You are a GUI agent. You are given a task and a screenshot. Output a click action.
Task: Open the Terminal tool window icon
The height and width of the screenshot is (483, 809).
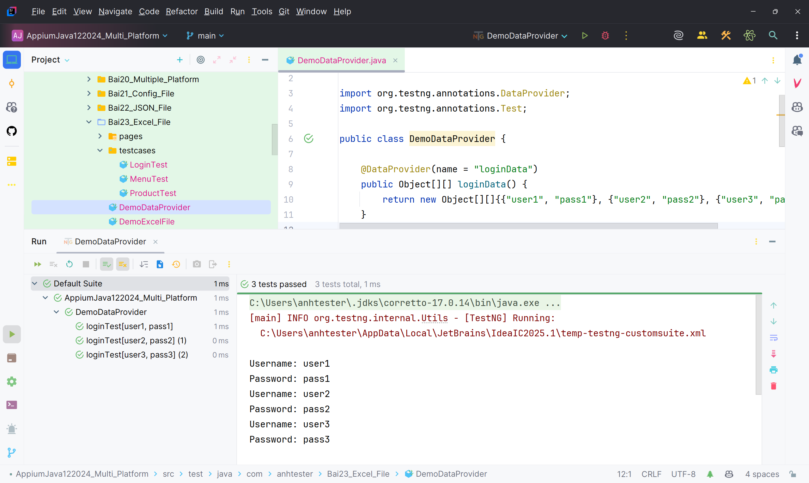[x=12, y=405]
